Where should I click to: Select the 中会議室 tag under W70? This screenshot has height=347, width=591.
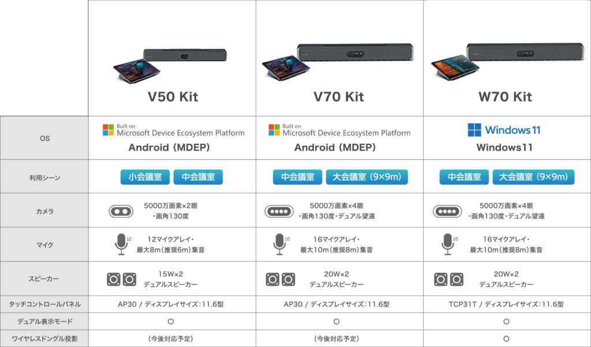464,177
